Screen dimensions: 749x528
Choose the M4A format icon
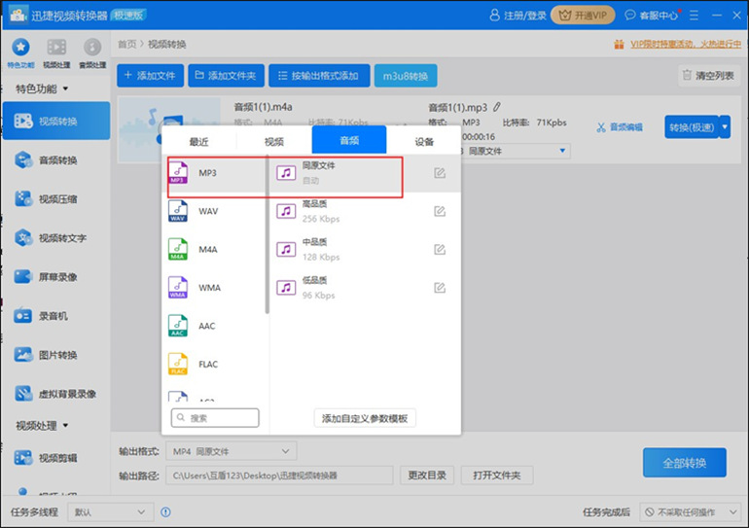(178, 249)
